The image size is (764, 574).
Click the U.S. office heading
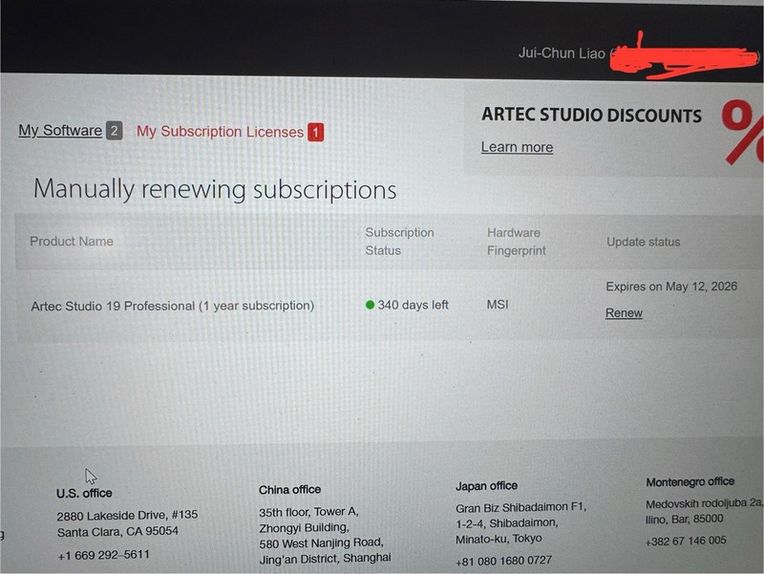pos(84,493)
